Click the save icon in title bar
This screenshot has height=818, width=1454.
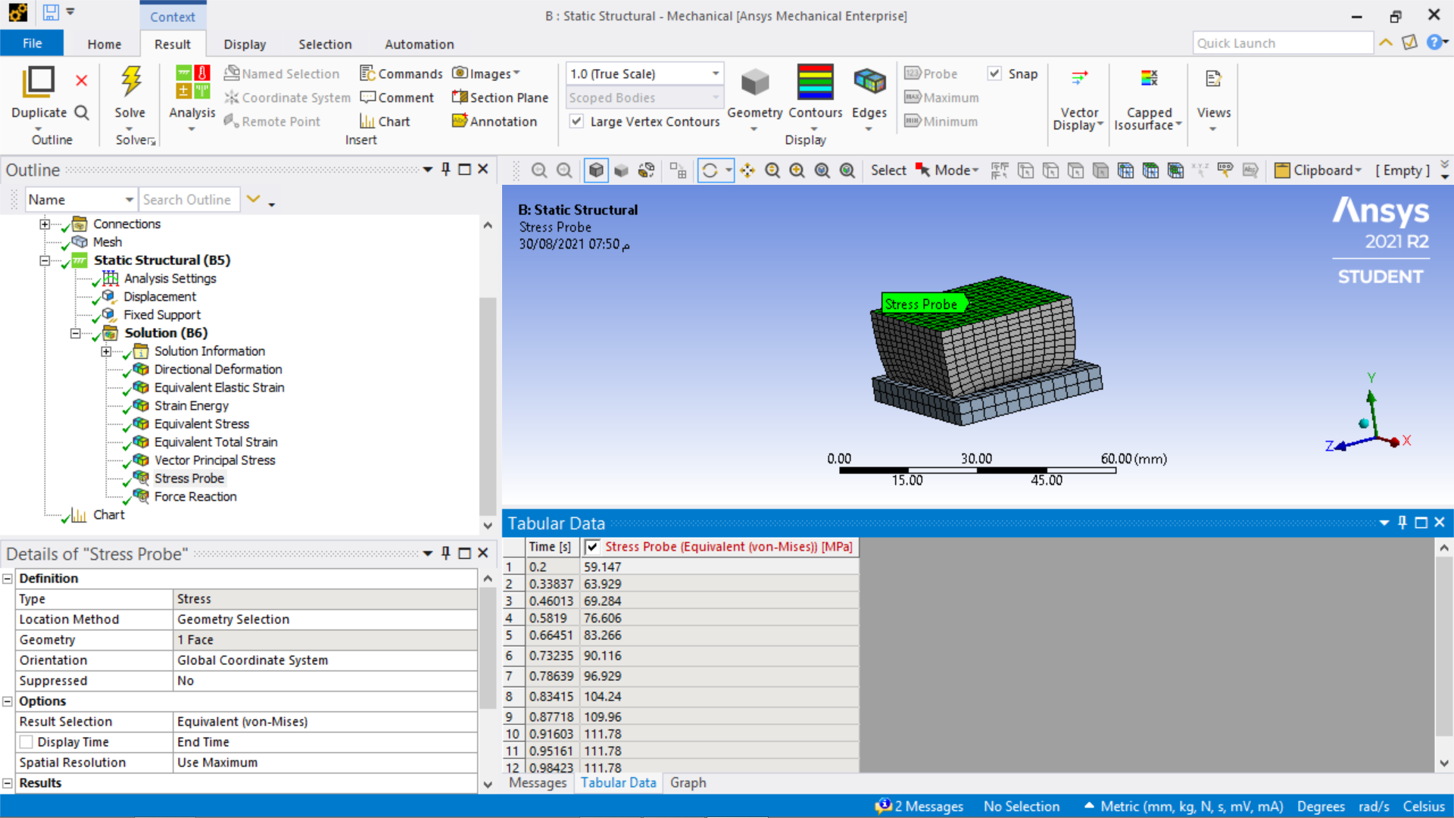[51, 12]
